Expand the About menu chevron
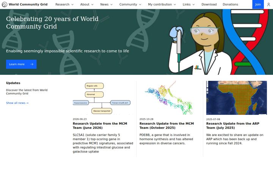Image resolution: width=273 pixels, height=170 pixels. pyautogui.click(x=92, y=5)
